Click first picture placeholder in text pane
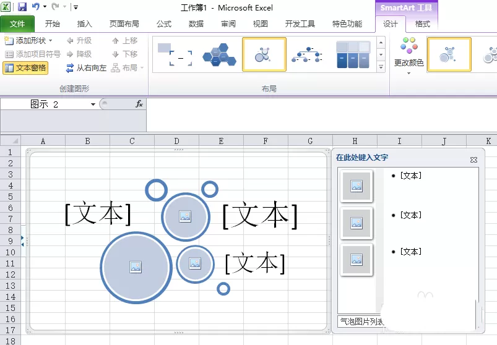This screenshot has width=497, height=345. point(357,186)
